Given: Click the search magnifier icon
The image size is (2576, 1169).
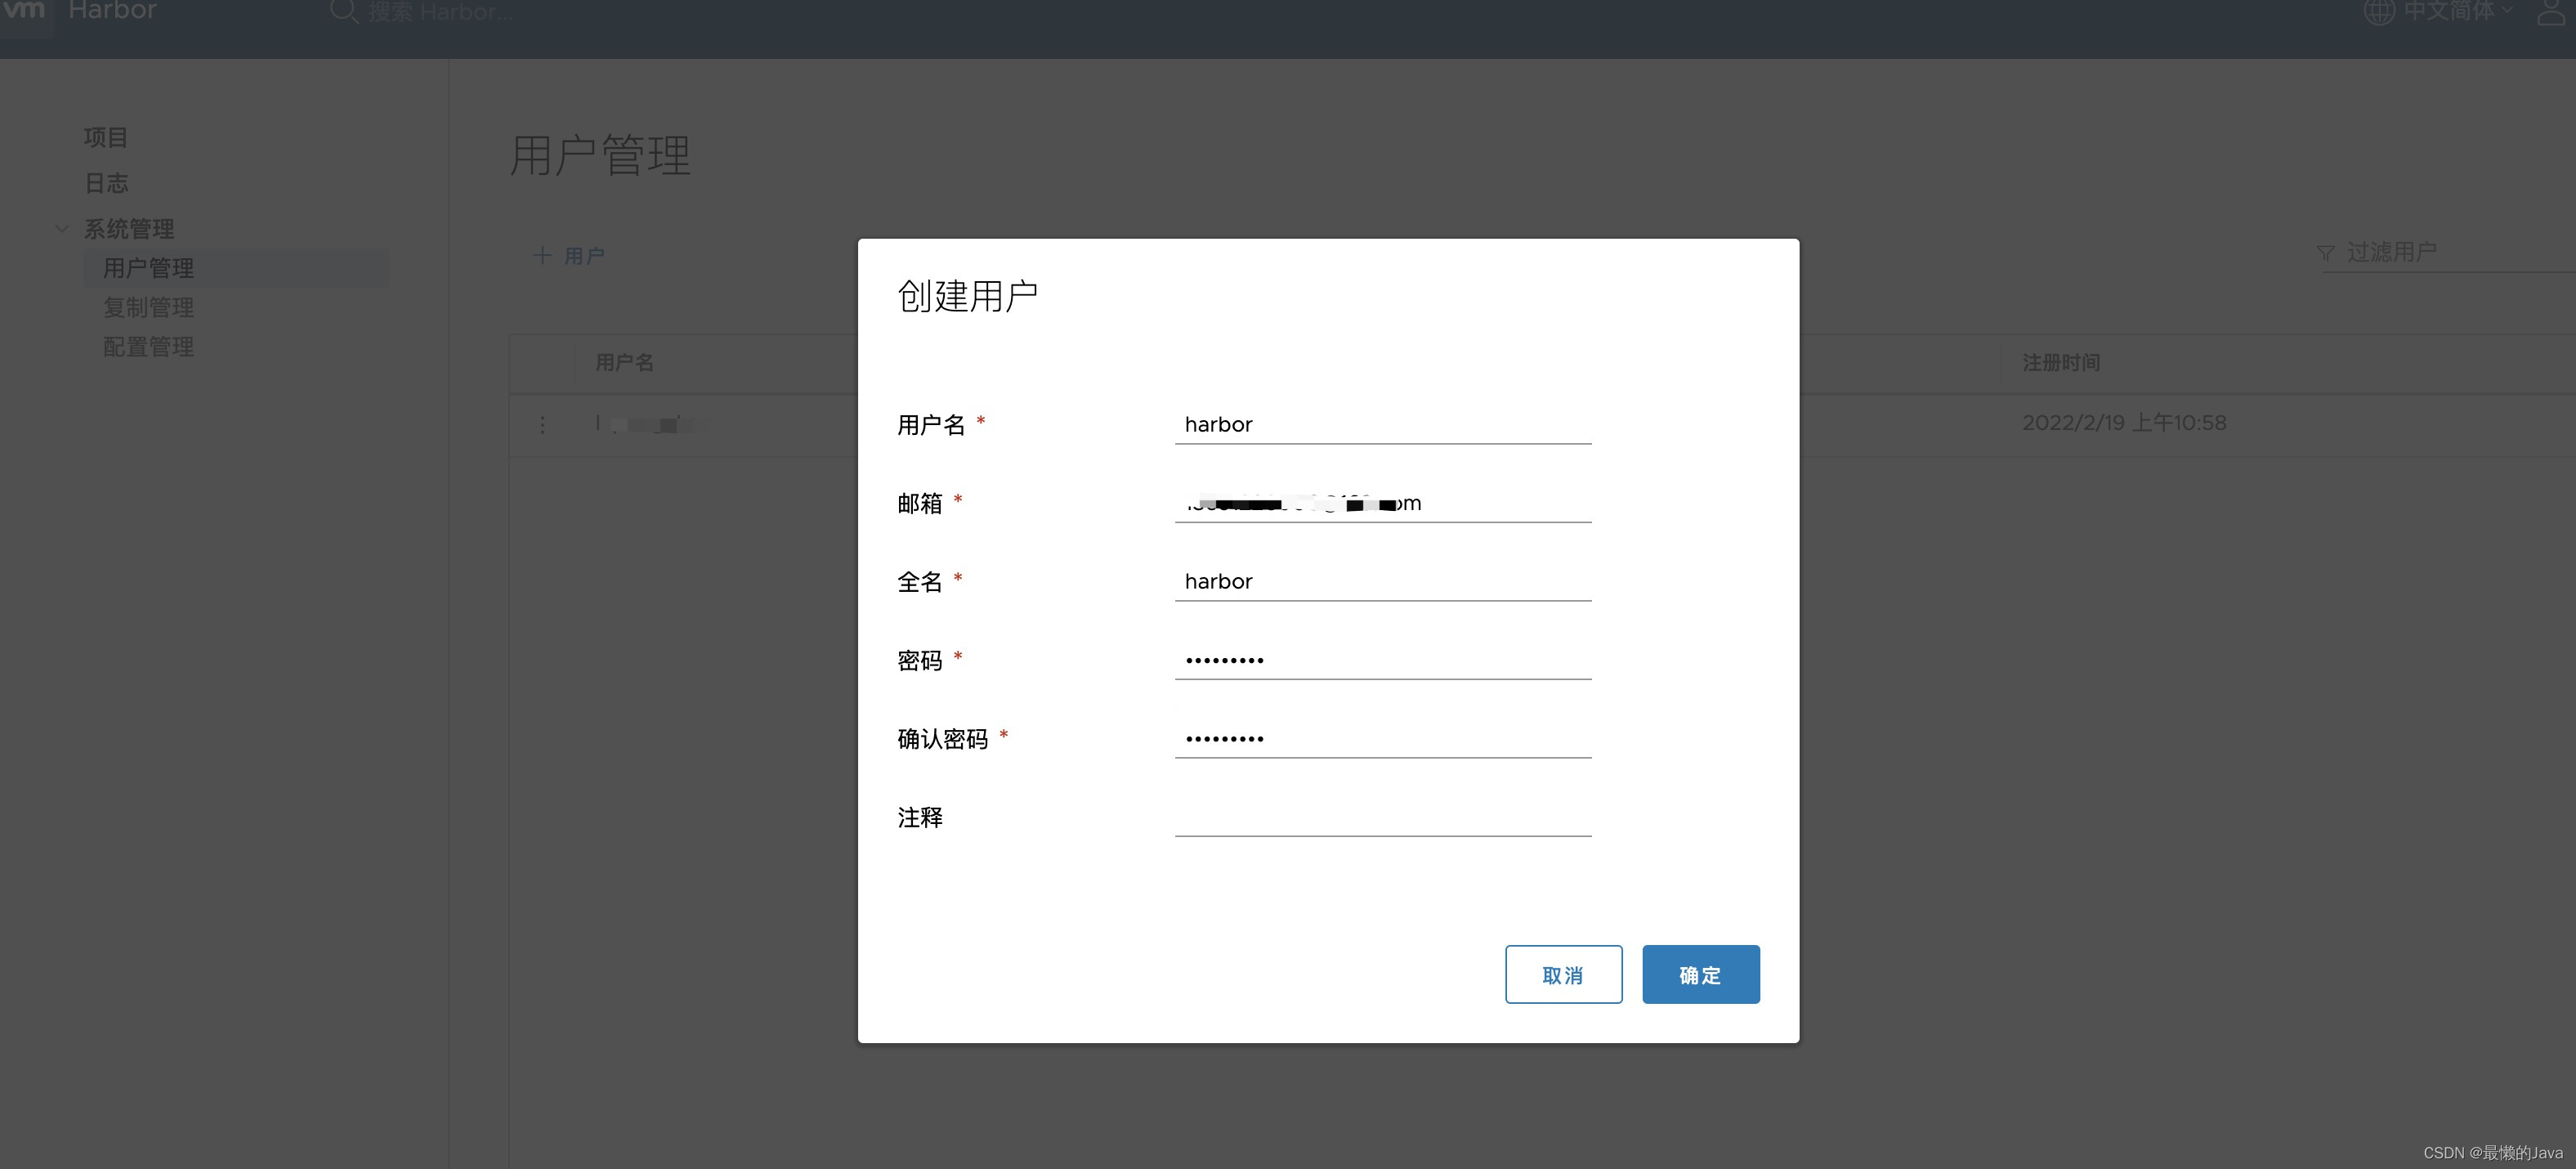Looking at the screenshot, I should coord(343,11).
